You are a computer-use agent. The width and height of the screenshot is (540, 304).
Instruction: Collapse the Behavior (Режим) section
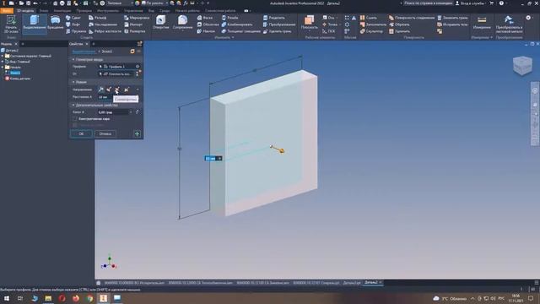coord(73,82)
